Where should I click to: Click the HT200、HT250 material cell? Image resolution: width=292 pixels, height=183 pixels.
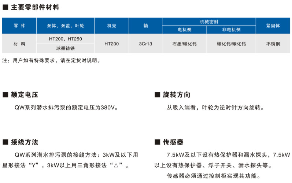point(65,38)
